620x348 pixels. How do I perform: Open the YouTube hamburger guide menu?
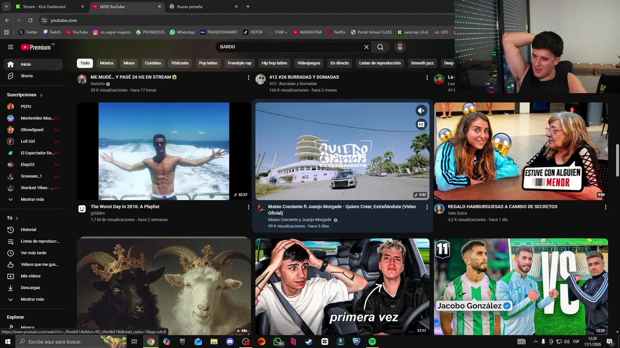coord(10,47)
